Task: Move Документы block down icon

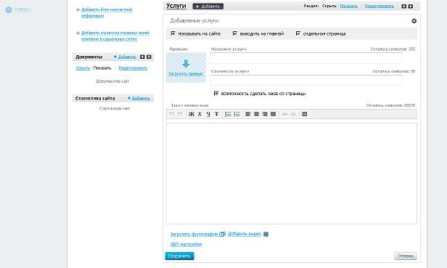Action: point(149,57)
